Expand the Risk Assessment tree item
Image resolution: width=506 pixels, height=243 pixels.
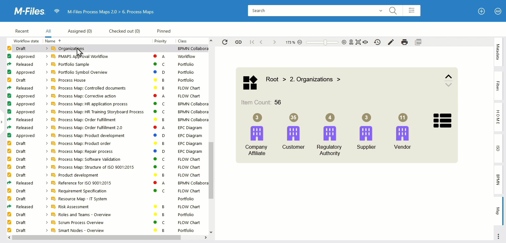click(x=47, y=207)
